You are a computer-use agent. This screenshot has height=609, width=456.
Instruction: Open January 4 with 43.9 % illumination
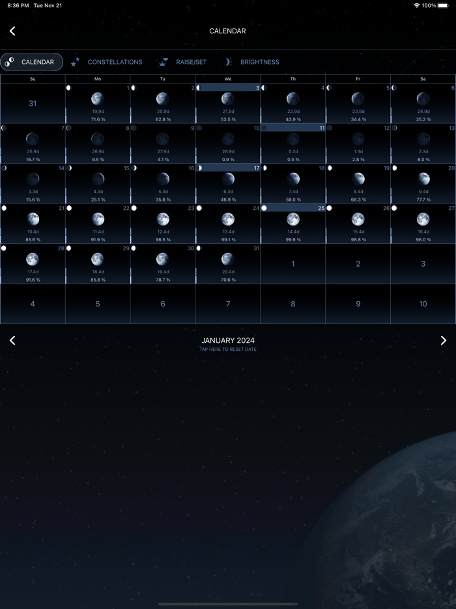coord(293,103)
